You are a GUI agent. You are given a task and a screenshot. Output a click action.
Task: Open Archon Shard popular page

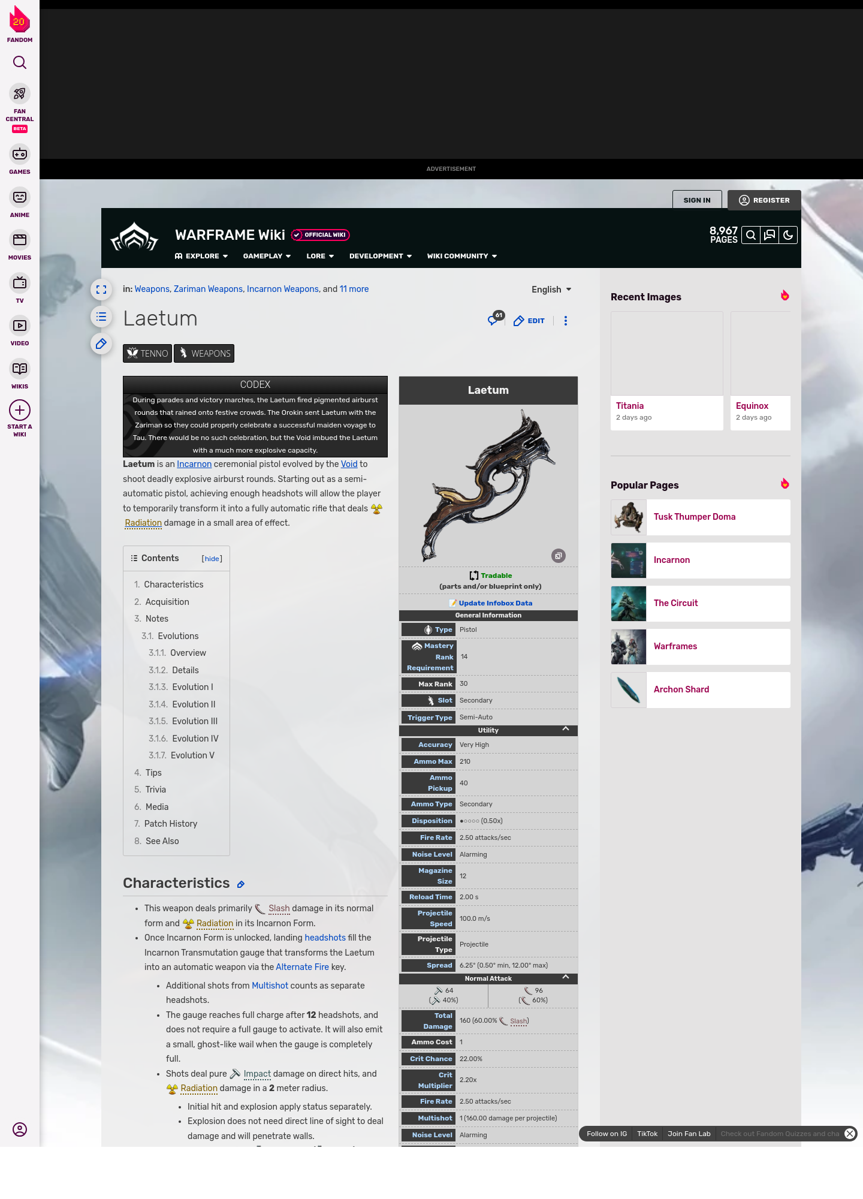tap(701, 689)
